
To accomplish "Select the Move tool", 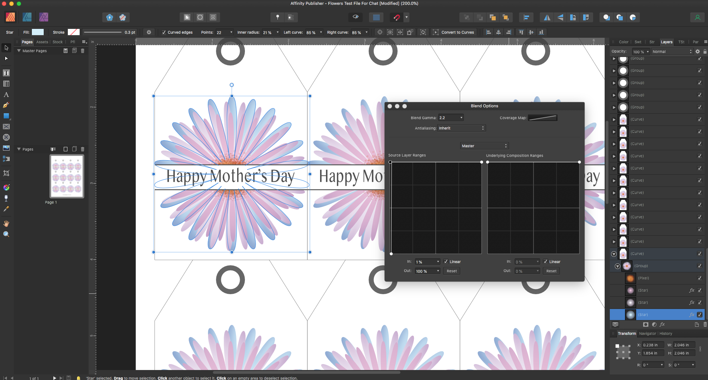I will 6,48.
